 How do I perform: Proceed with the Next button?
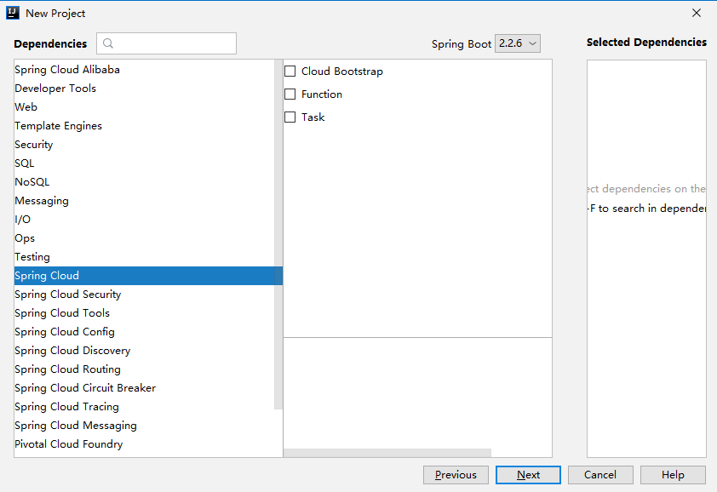tap(528, 475)
